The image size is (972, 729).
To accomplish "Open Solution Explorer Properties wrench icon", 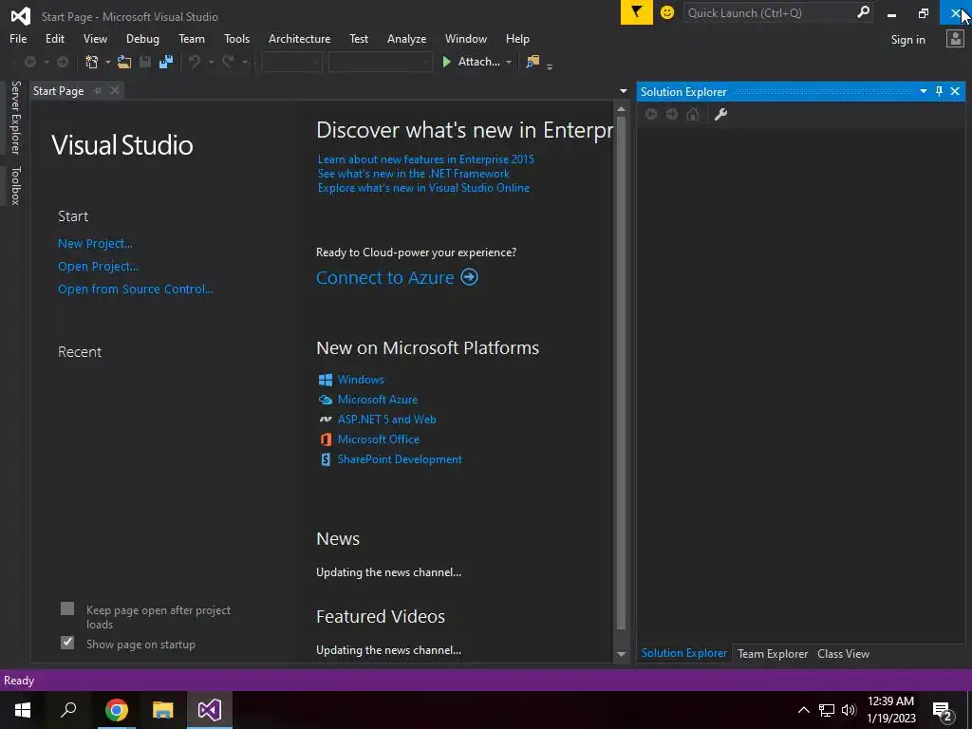I will 721,114.
